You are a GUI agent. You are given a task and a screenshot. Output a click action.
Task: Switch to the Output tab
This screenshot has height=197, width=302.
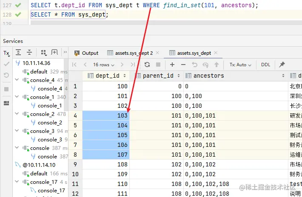[x=86, y=53]
